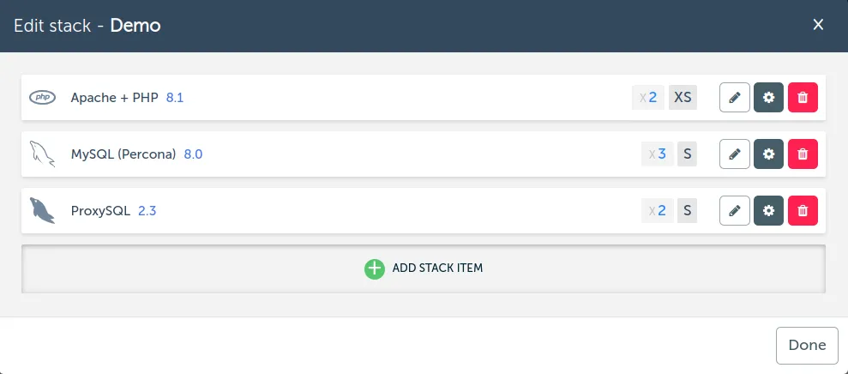Click the Add Stack Item button
This screenshot has width=848, height=374.
[424, 268]
